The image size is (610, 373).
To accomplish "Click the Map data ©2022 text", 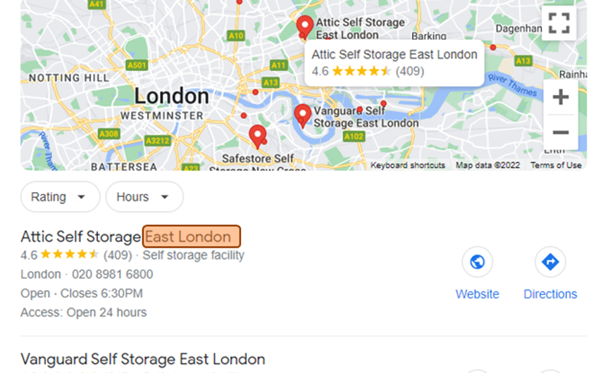I will pyautogui.click(x=488, y=165).
